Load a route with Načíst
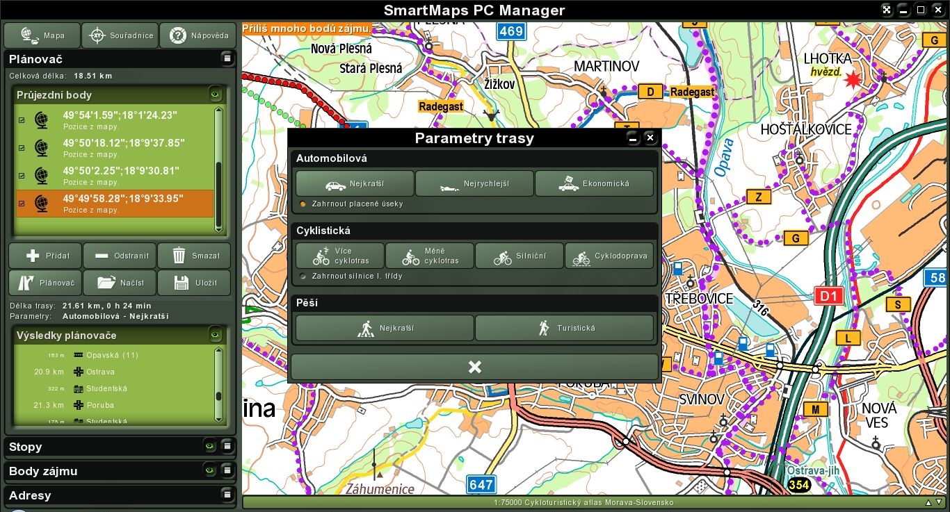The width and height of the screenshot is (950, 512). [x=120, y=283]
